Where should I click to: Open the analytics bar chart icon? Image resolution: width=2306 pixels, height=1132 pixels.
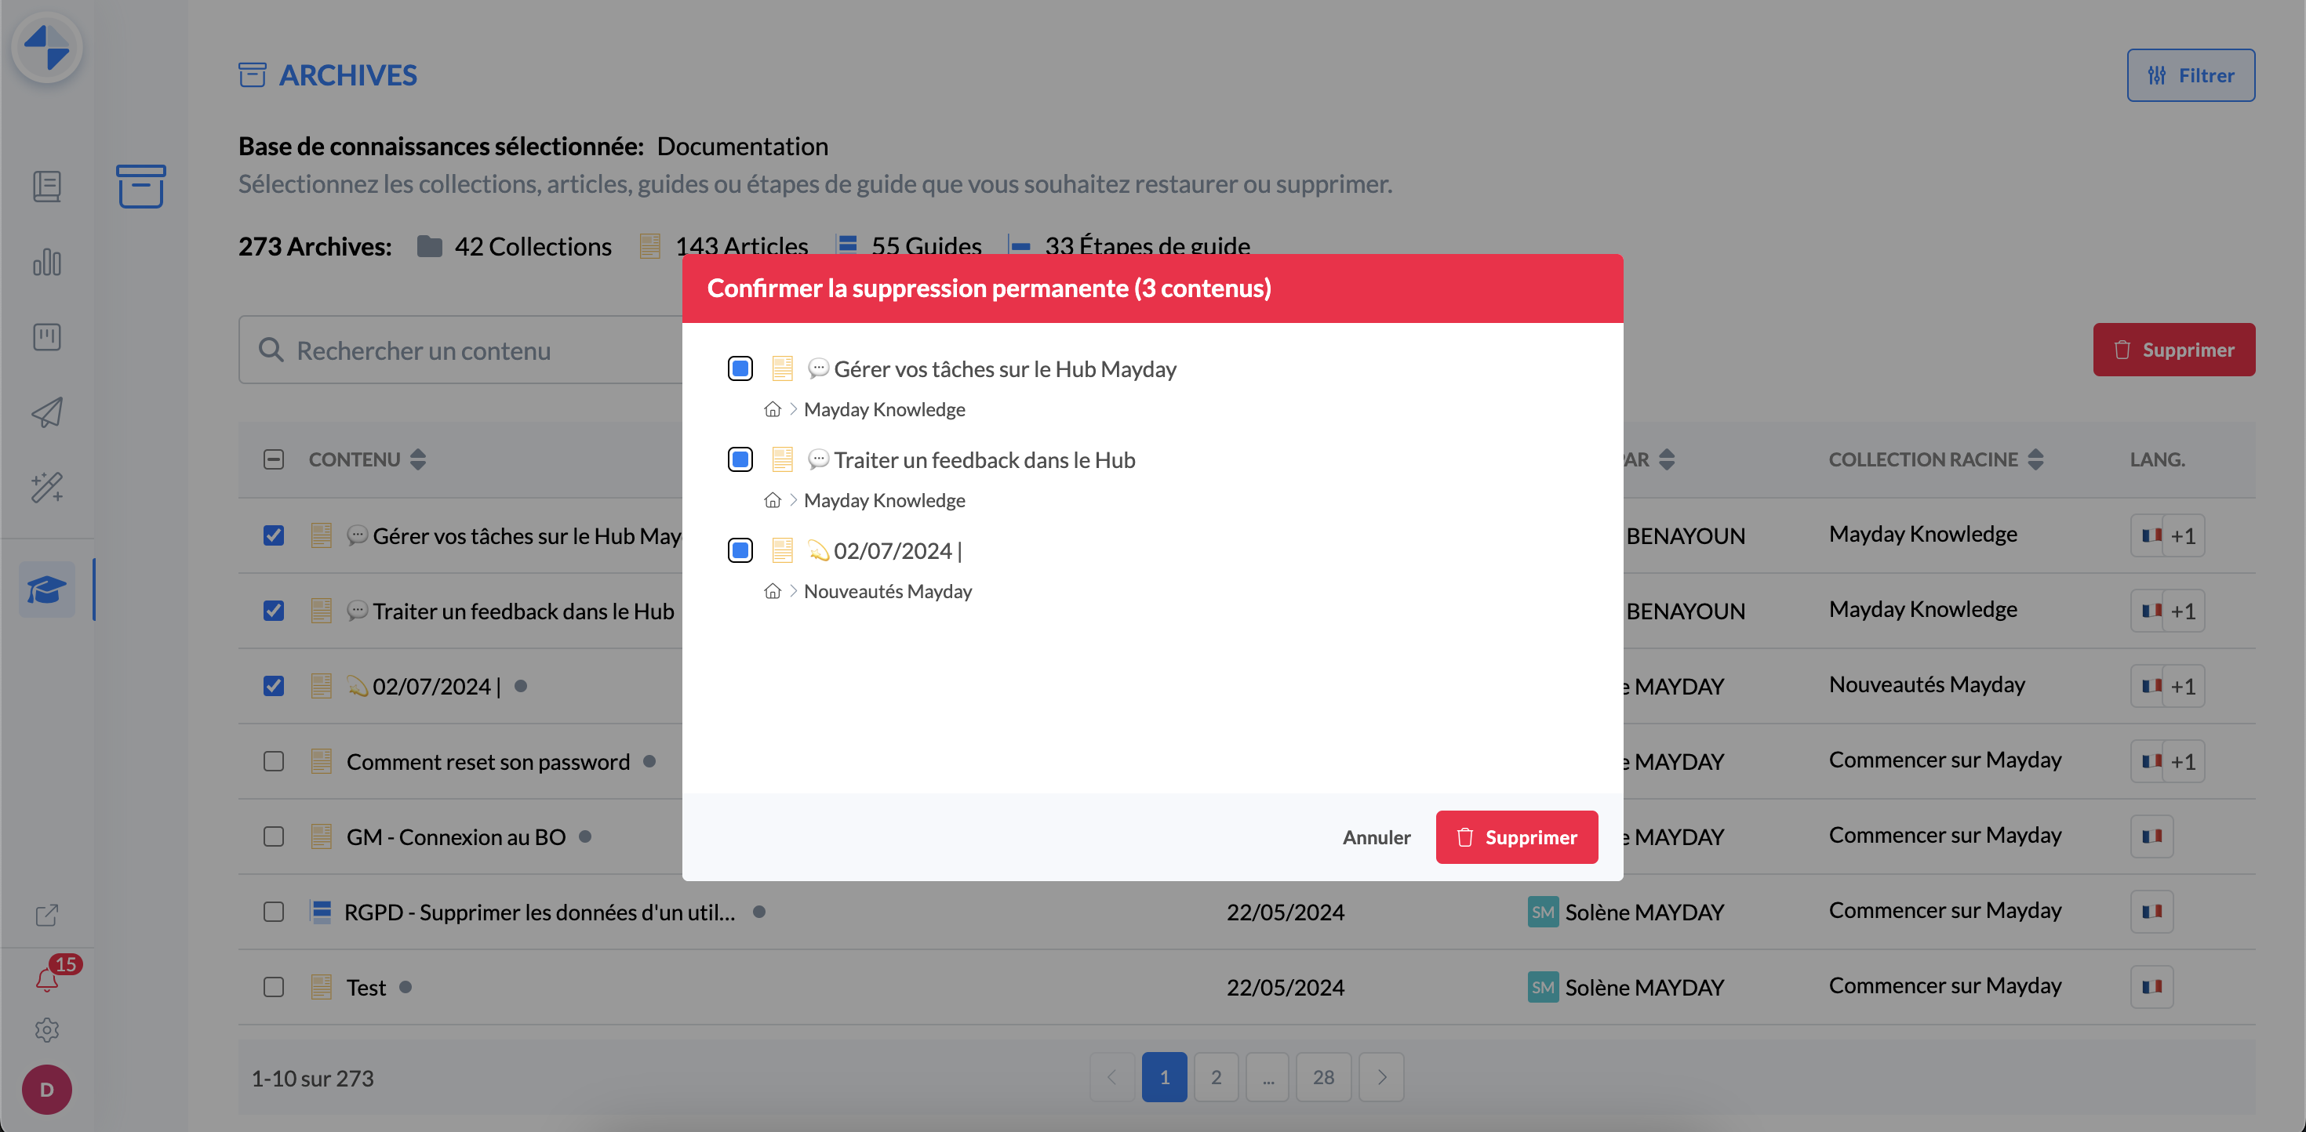pos(47,262)
